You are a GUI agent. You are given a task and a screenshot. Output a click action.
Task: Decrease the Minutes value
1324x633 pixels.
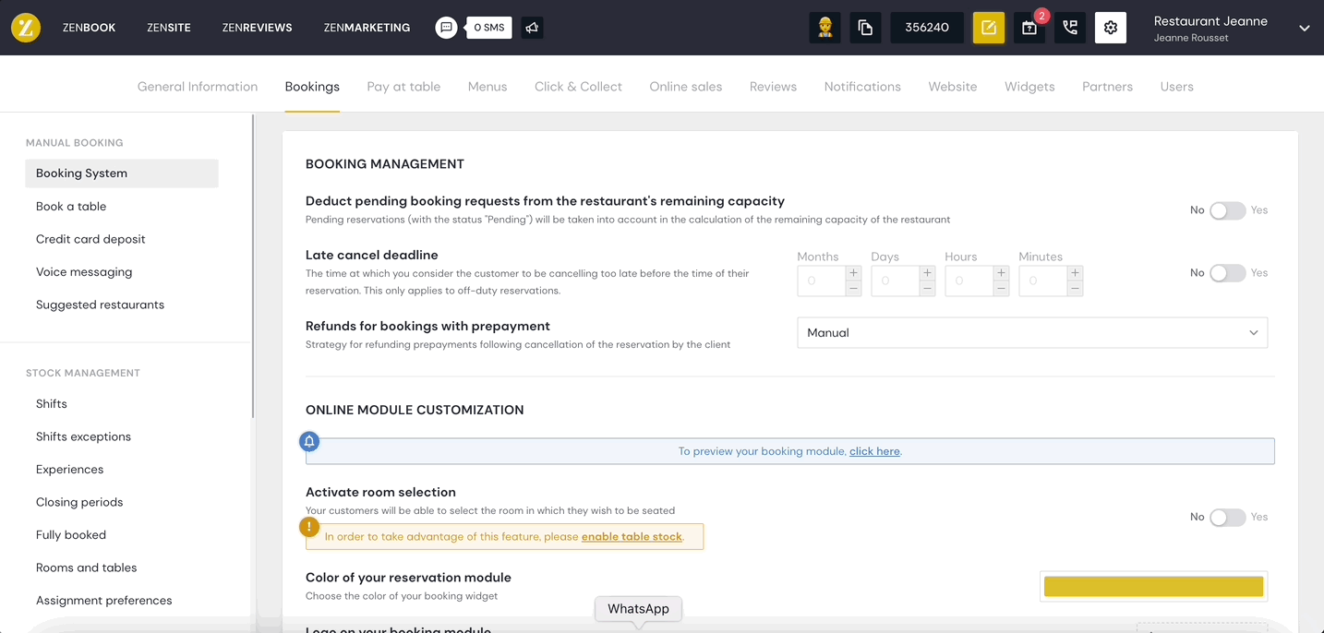tap(1075, 289)
